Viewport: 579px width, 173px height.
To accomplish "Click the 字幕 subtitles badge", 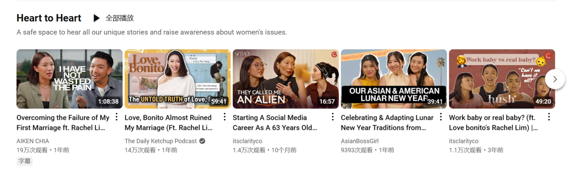I will (x=25, y=161).
